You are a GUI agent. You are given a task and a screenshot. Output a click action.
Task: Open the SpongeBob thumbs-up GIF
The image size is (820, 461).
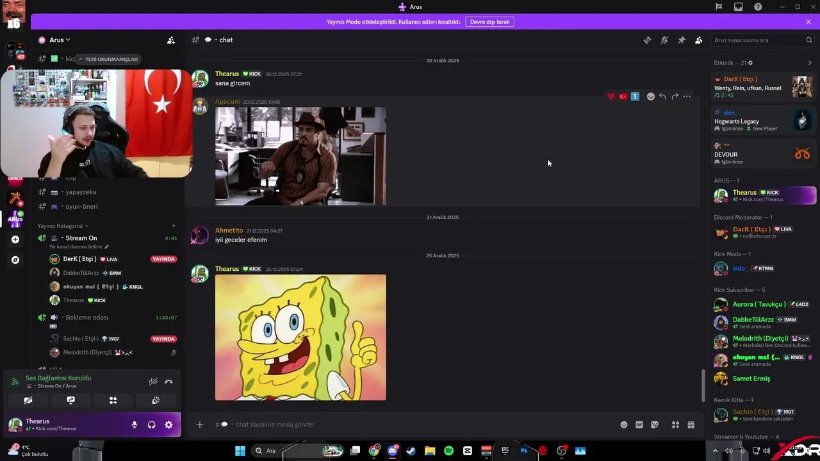coord(300,337)
